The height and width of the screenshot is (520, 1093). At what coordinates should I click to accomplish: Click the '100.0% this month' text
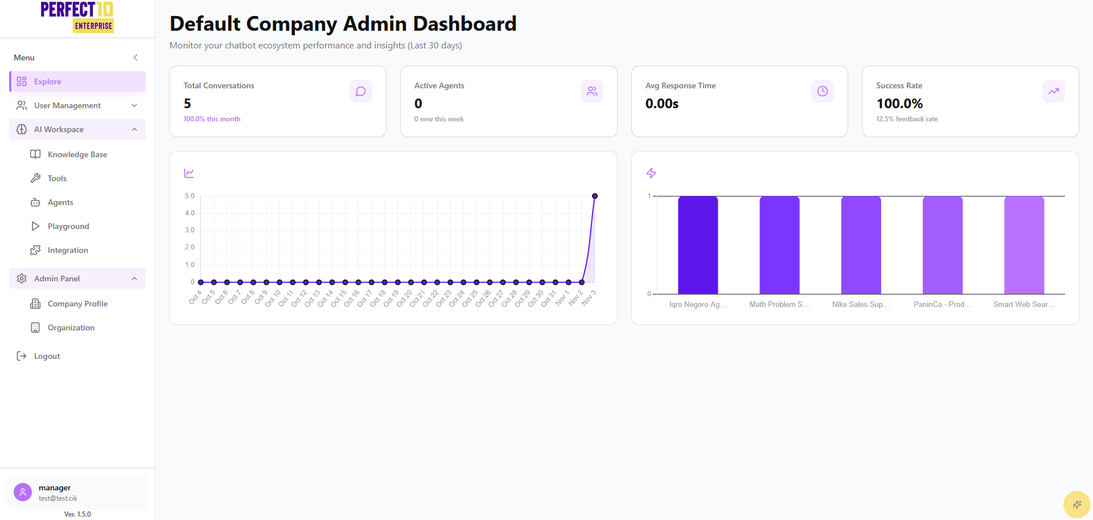click(x=212, y=119)
